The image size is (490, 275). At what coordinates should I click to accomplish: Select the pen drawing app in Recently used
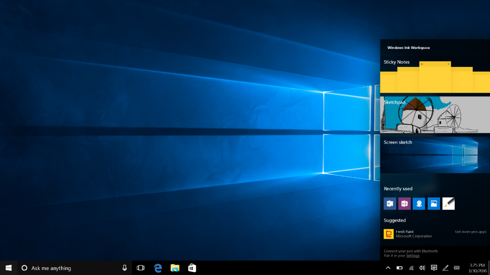pyautogui.click(x=448, y=204)
